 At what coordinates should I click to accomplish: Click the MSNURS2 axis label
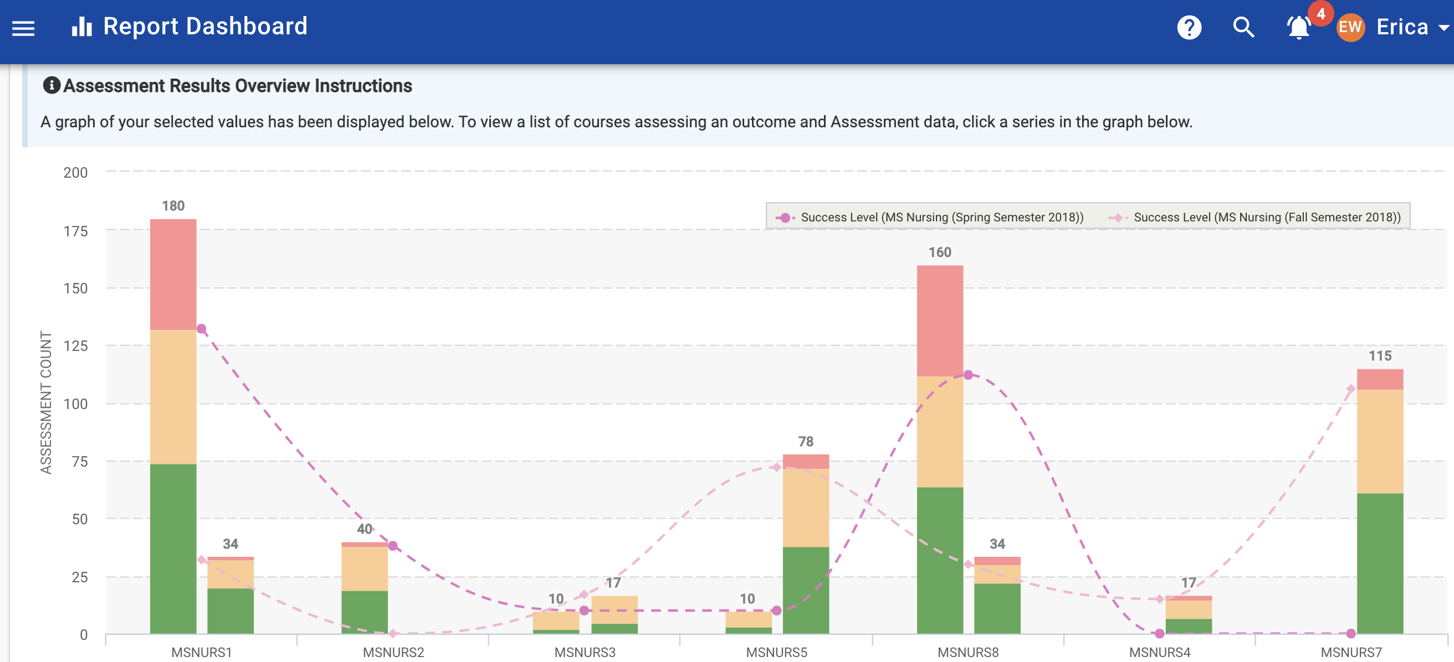click(x=393, y=652)
